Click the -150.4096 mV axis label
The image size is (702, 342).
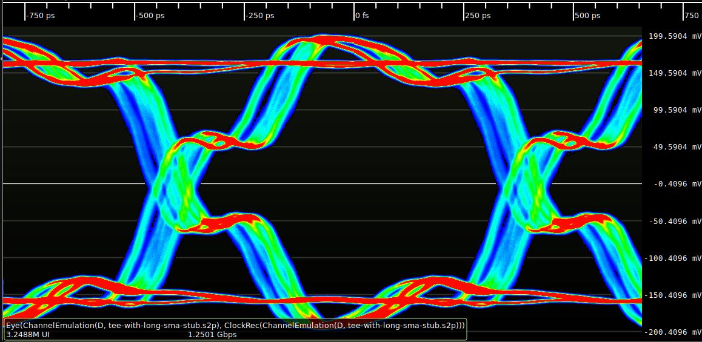tap(672, 295)
